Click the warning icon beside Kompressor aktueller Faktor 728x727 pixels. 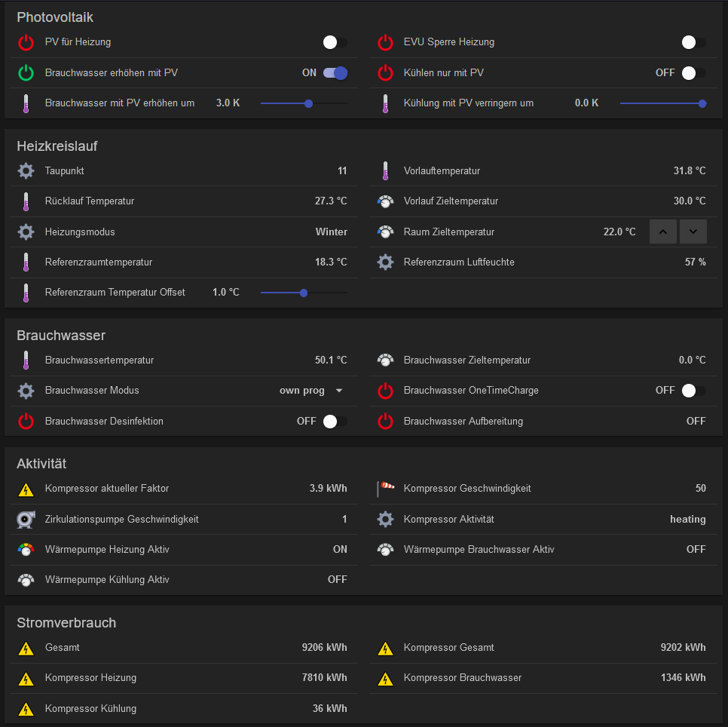pos(26,489)
